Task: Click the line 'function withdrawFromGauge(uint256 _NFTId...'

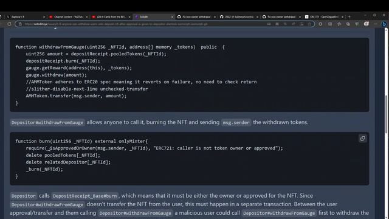Action: point(120,47)
